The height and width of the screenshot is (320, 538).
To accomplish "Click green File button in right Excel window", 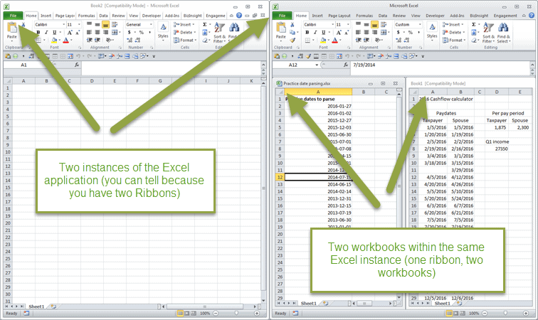I will click(282, 16).
